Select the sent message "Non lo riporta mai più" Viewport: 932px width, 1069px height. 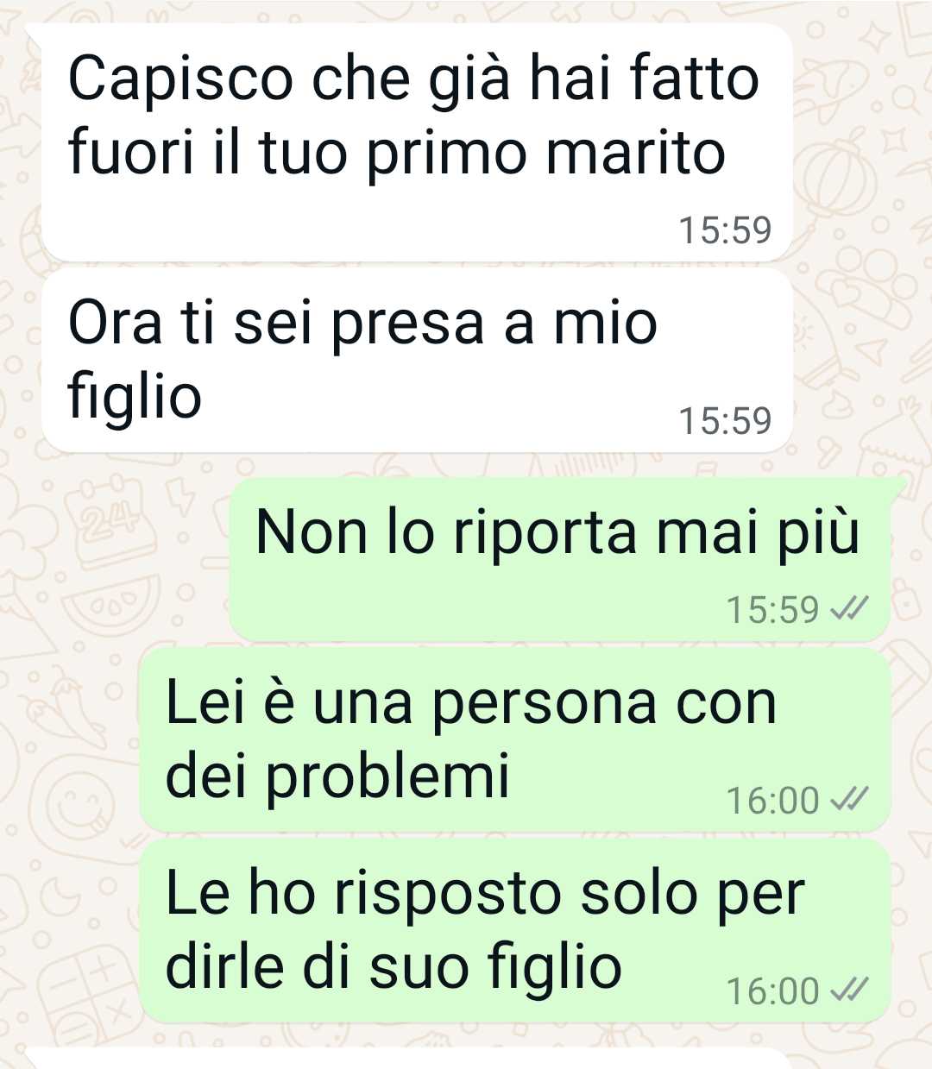coord(559,559)
